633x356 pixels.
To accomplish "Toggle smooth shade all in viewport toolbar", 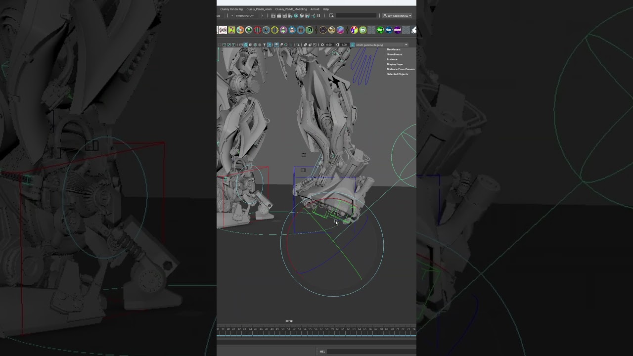I will [246, 45].
